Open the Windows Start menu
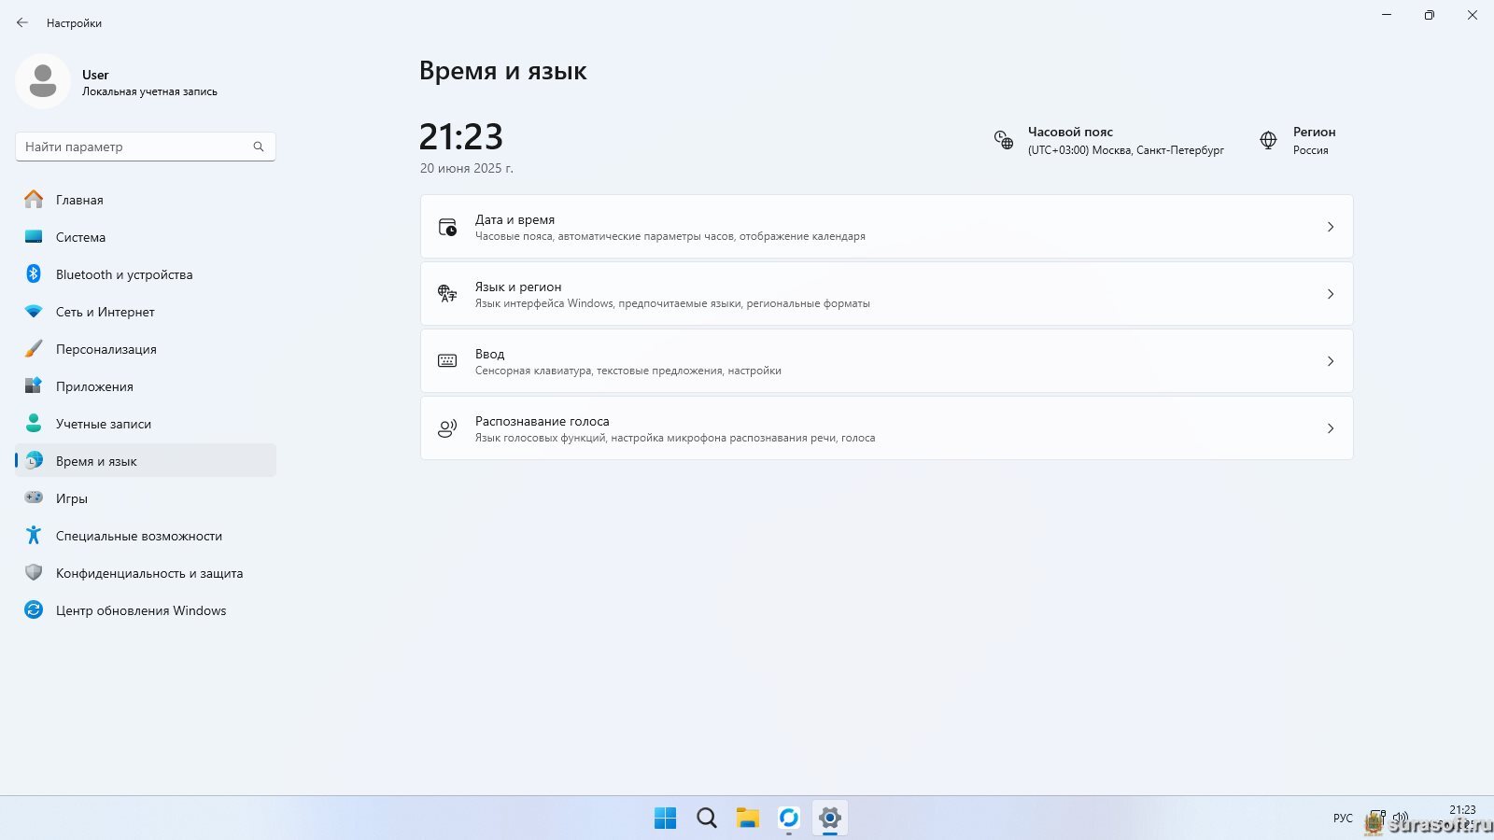This screenshot has width=1494, height=840. pos(666,819)
